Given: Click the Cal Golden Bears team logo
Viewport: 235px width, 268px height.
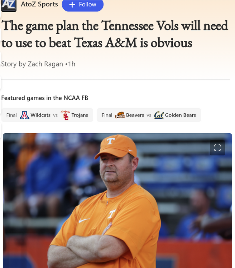Looking at the screenshot, I should pos(159,115).
